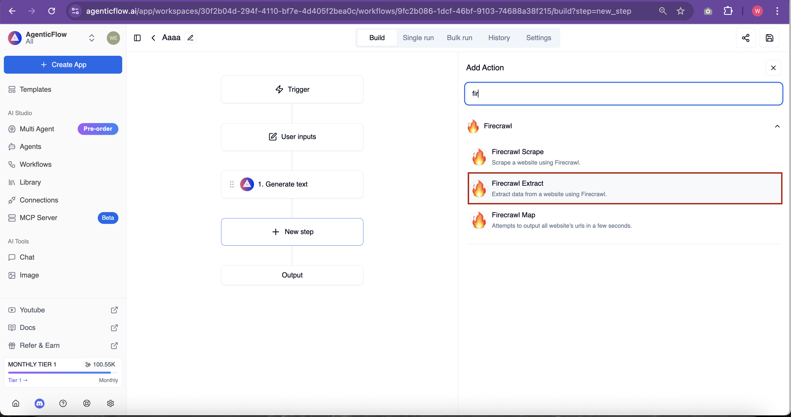Screen dimensions: 791x417
Task: Click the browser back arrow
Action: [x=12, y=11]
